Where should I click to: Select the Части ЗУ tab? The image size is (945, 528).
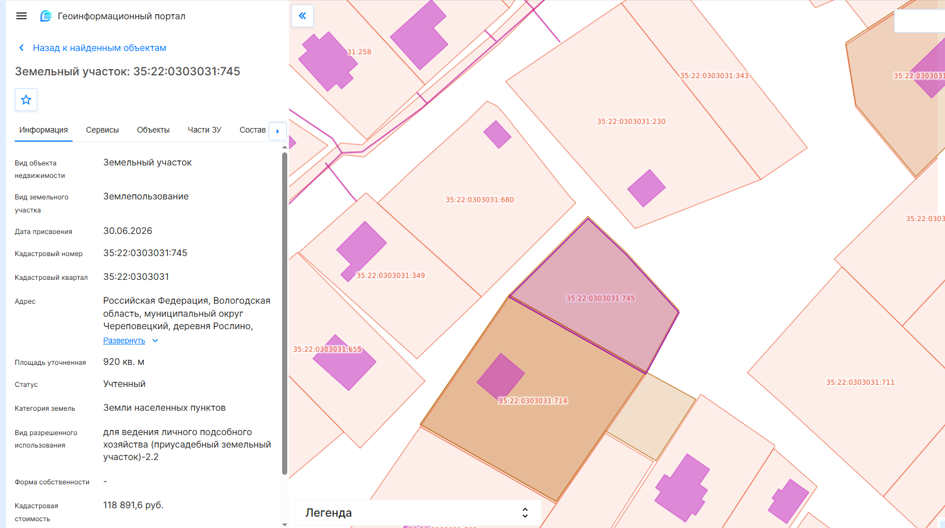(205, 130)
